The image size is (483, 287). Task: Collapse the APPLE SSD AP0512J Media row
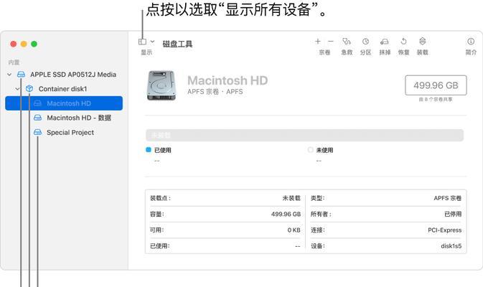point(9,75)
